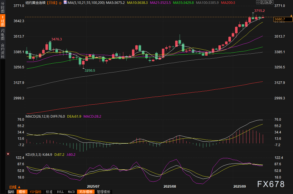This screenshot has width=293, height=194.
Task: Open the VIP指标 tab
Action: [x=35, y=192]
